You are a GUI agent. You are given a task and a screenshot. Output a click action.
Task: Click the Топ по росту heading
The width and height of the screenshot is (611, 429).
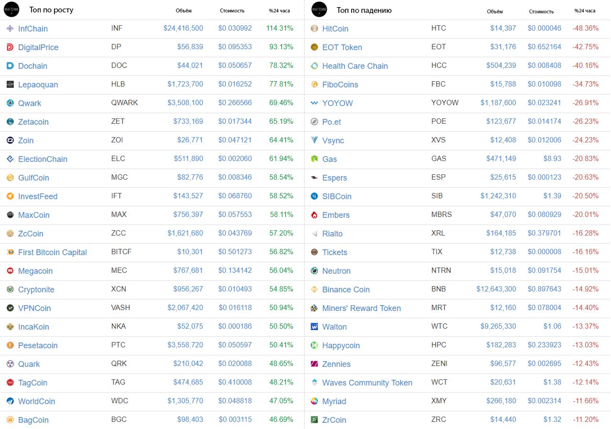[x=51, y=10]
